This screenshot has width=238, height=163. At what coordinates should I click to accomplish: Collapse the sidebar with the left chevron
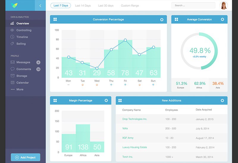pyautogui.click(x=40, y=6)
